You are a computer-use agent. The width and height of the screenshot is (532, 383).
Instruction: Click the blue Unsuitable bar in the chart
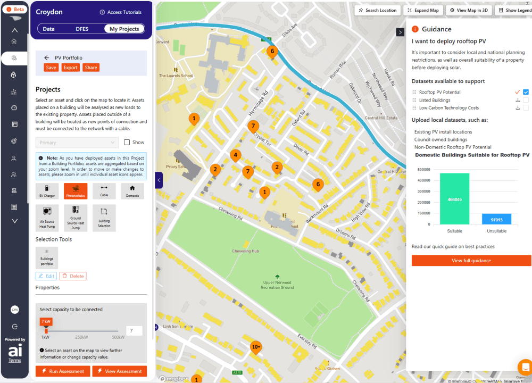click(x=496, y=219)
